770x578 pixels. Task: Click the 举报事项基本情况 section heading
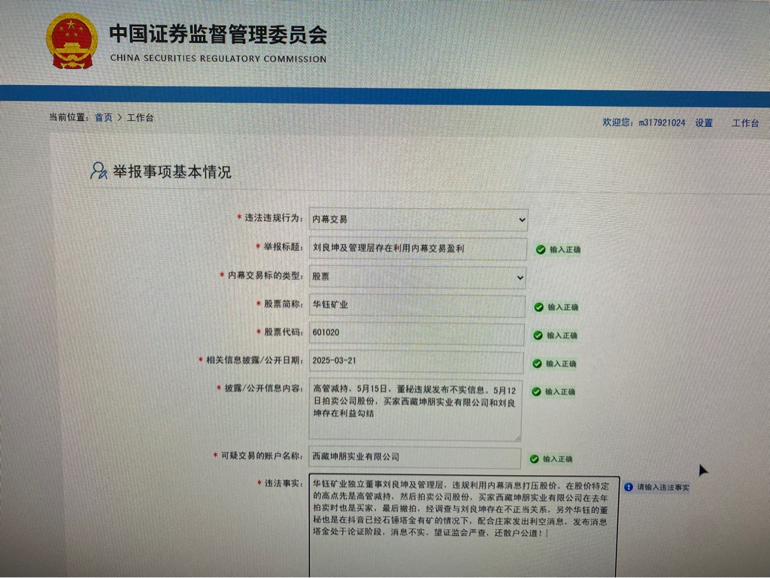pyautogui.click(x=172, y=171)
